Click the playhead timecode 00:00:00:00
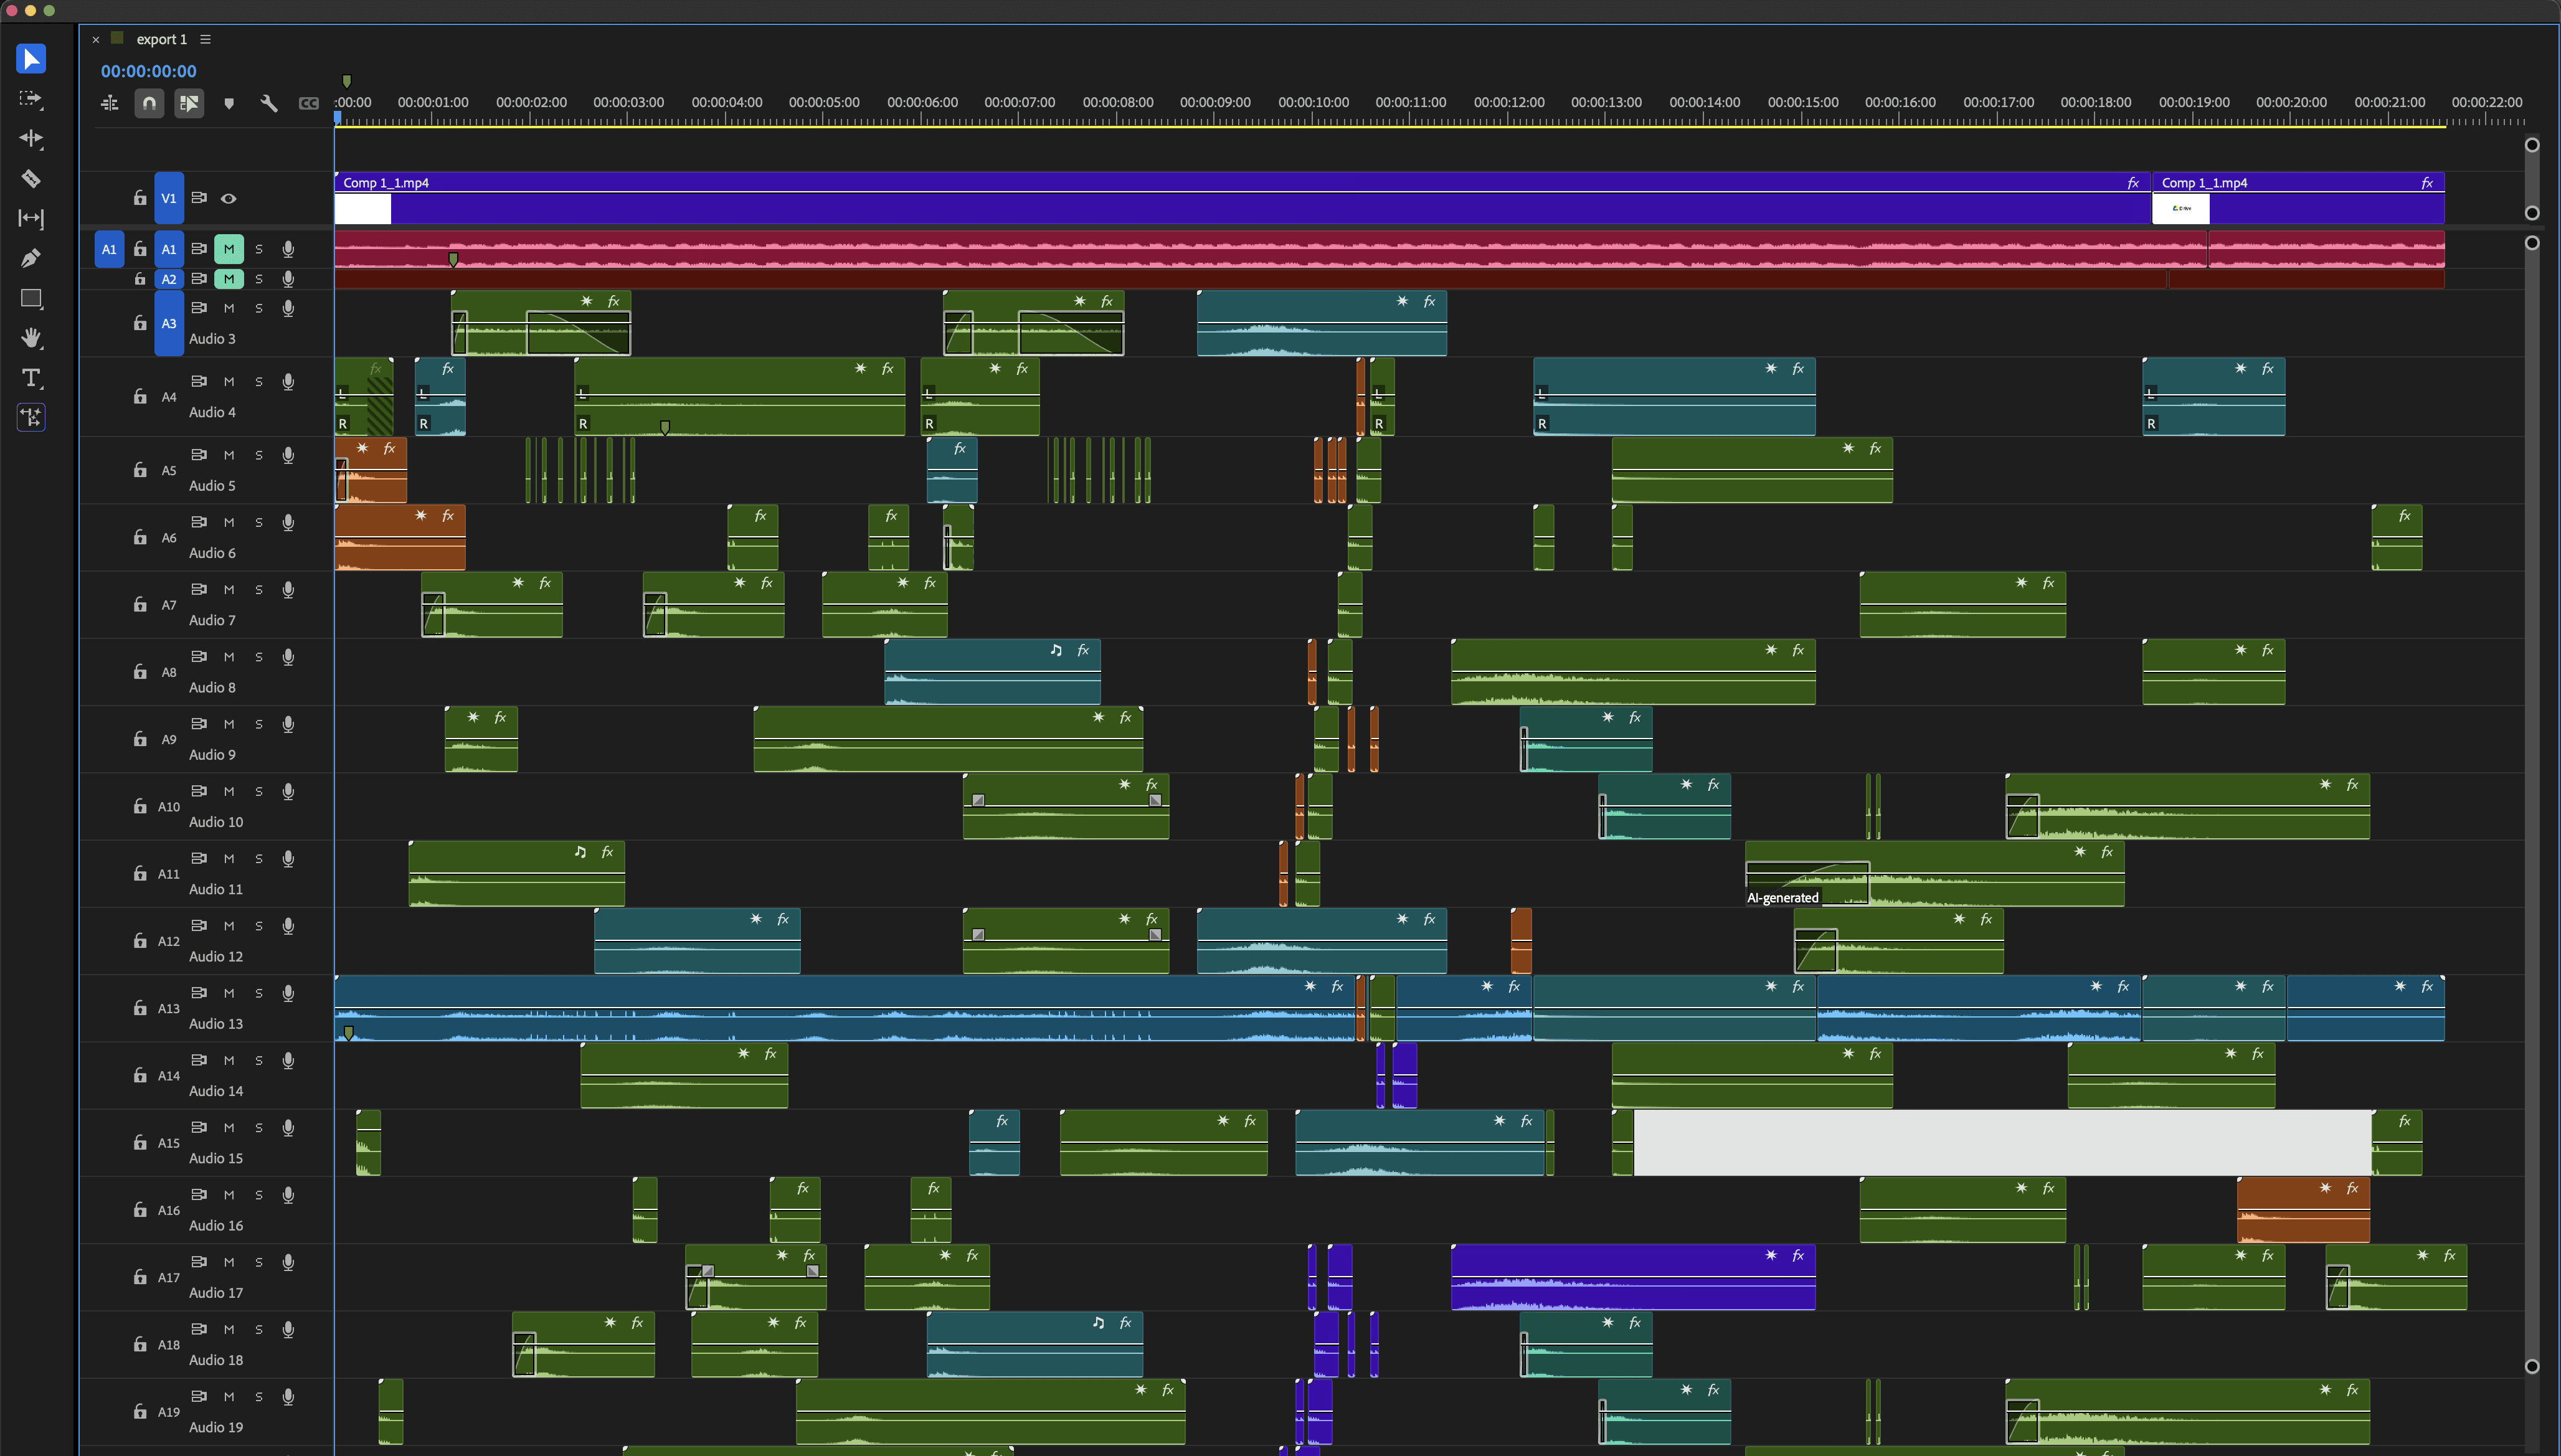 [x=148, y=71]
